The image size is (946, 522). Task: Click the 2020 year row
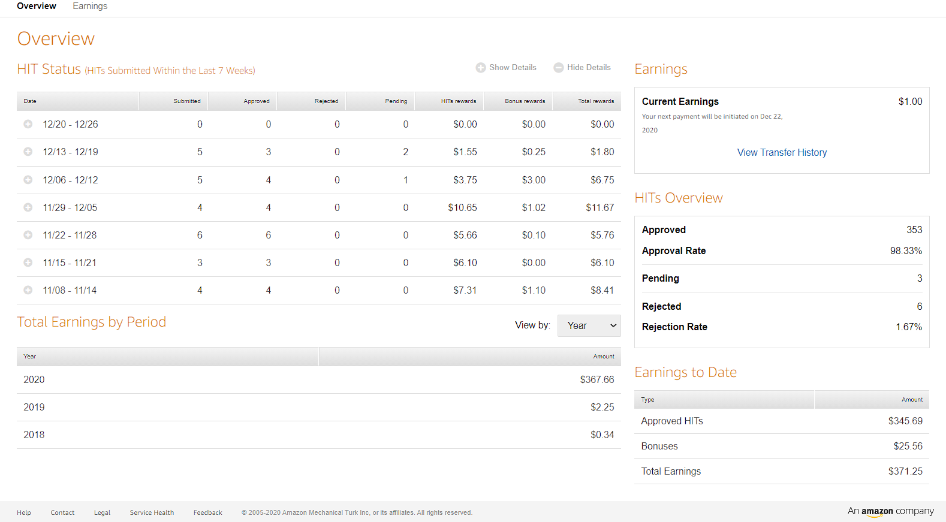pyautogui.click(x=318, y=379)
